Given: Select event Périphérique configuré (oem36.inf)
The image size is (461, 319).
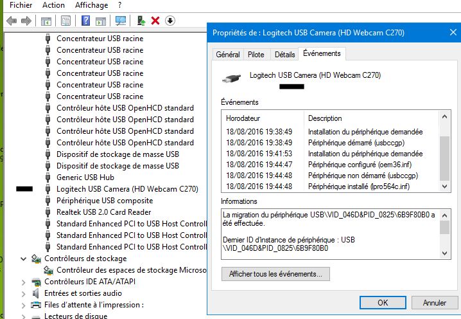Looking at the screenshot, I should tap(331, 165).
